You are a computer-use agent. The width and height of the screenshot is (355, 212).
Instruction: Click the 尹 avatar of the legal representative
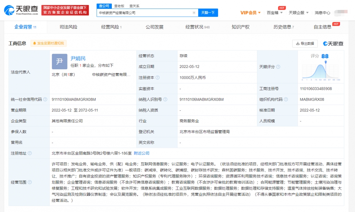[x=59, y=61]
